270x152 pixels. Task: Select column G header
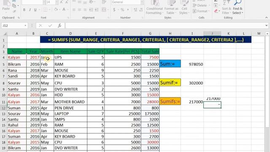150,34
